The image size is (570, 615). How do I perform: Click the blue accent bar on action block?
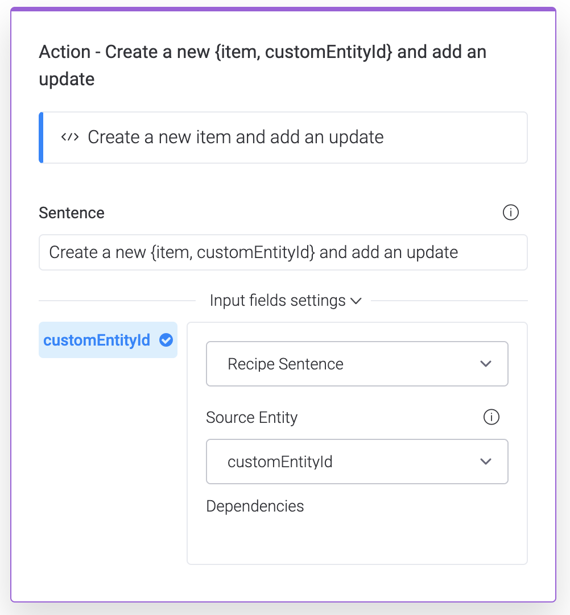[x=41, y=138]
